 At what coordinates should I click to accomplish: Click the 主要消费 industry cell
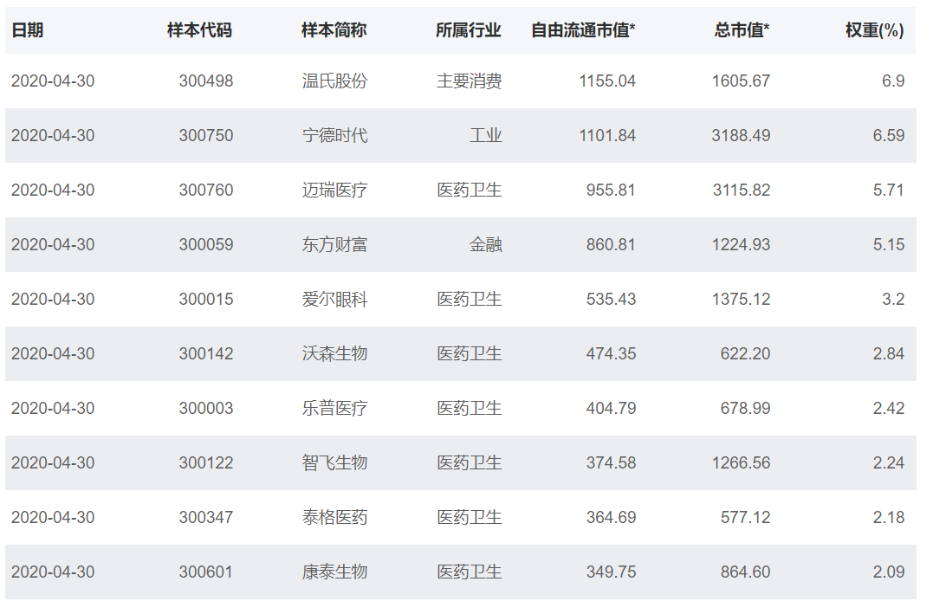469,81
